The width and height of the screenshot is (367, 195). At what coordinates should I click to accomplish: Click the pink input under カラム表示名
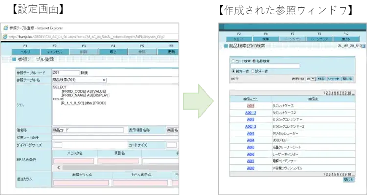140,183
